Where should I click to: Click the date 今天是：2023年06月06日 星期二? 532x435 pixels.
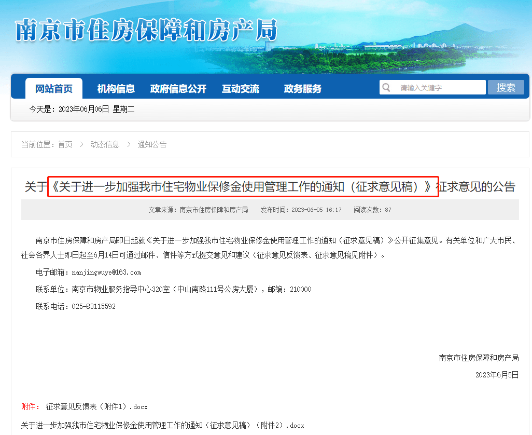click(x=82, y=110)
